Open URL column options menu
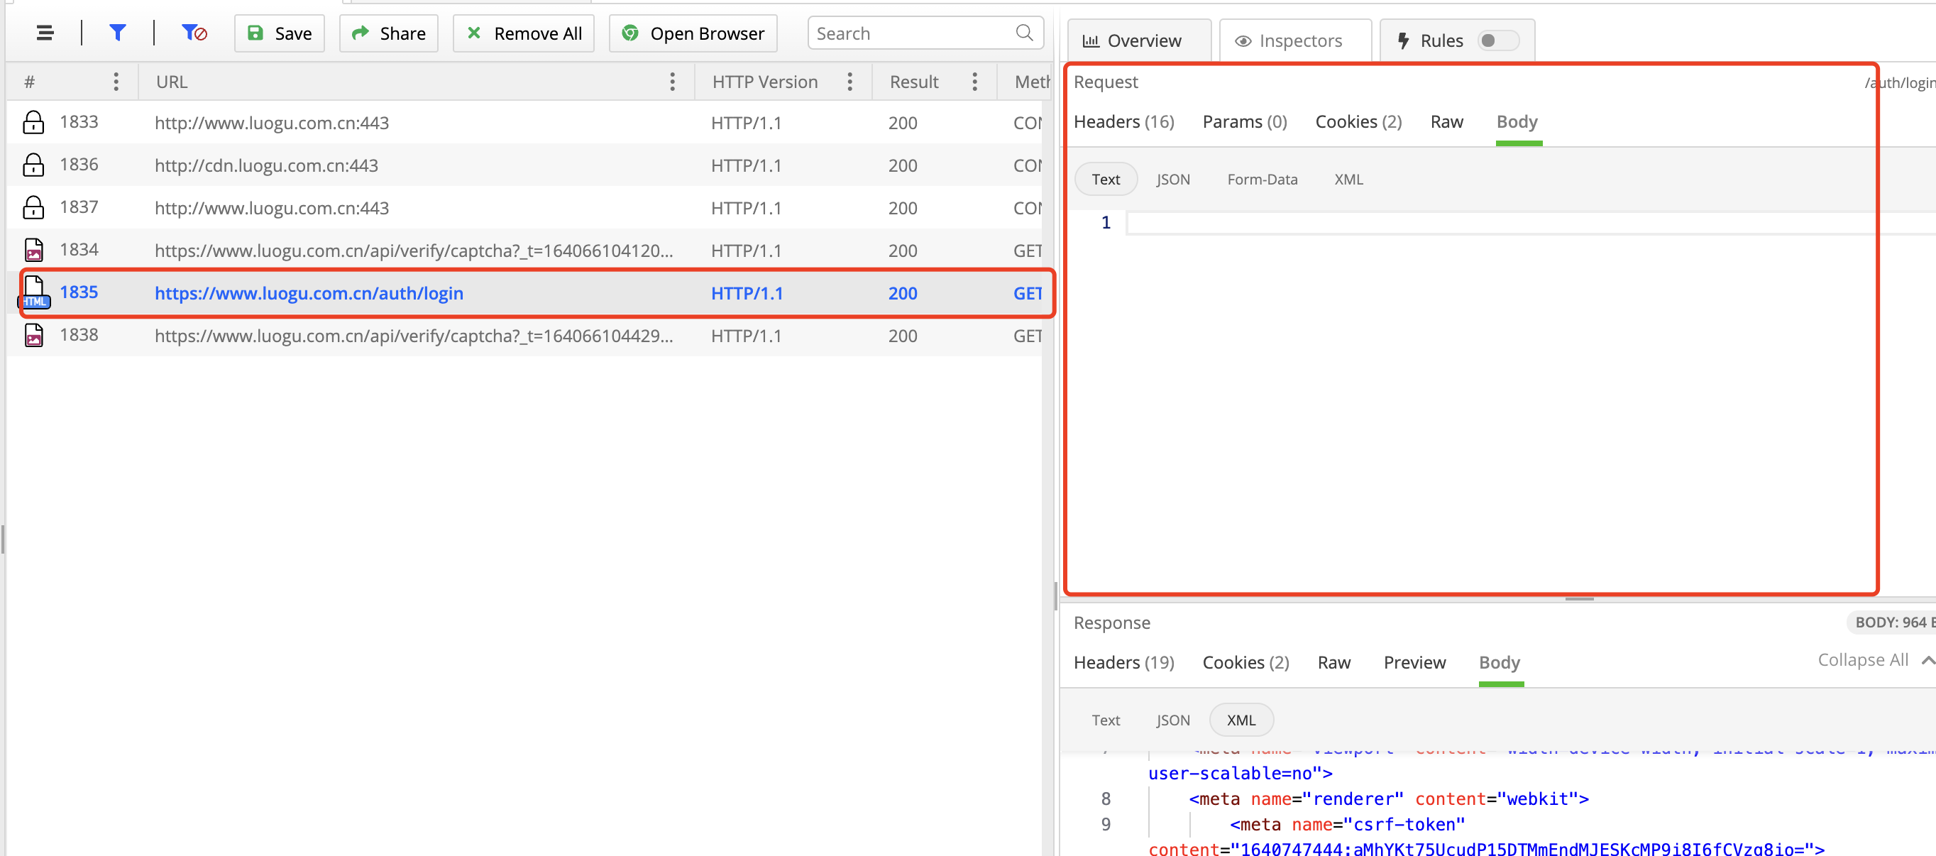This screenshot has height=856, width=1936. [x=672, y=82]
